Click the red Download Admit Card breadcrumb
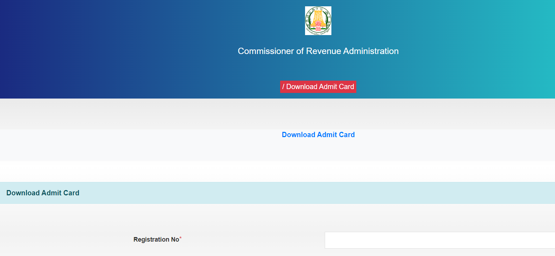 pos(318,87)
